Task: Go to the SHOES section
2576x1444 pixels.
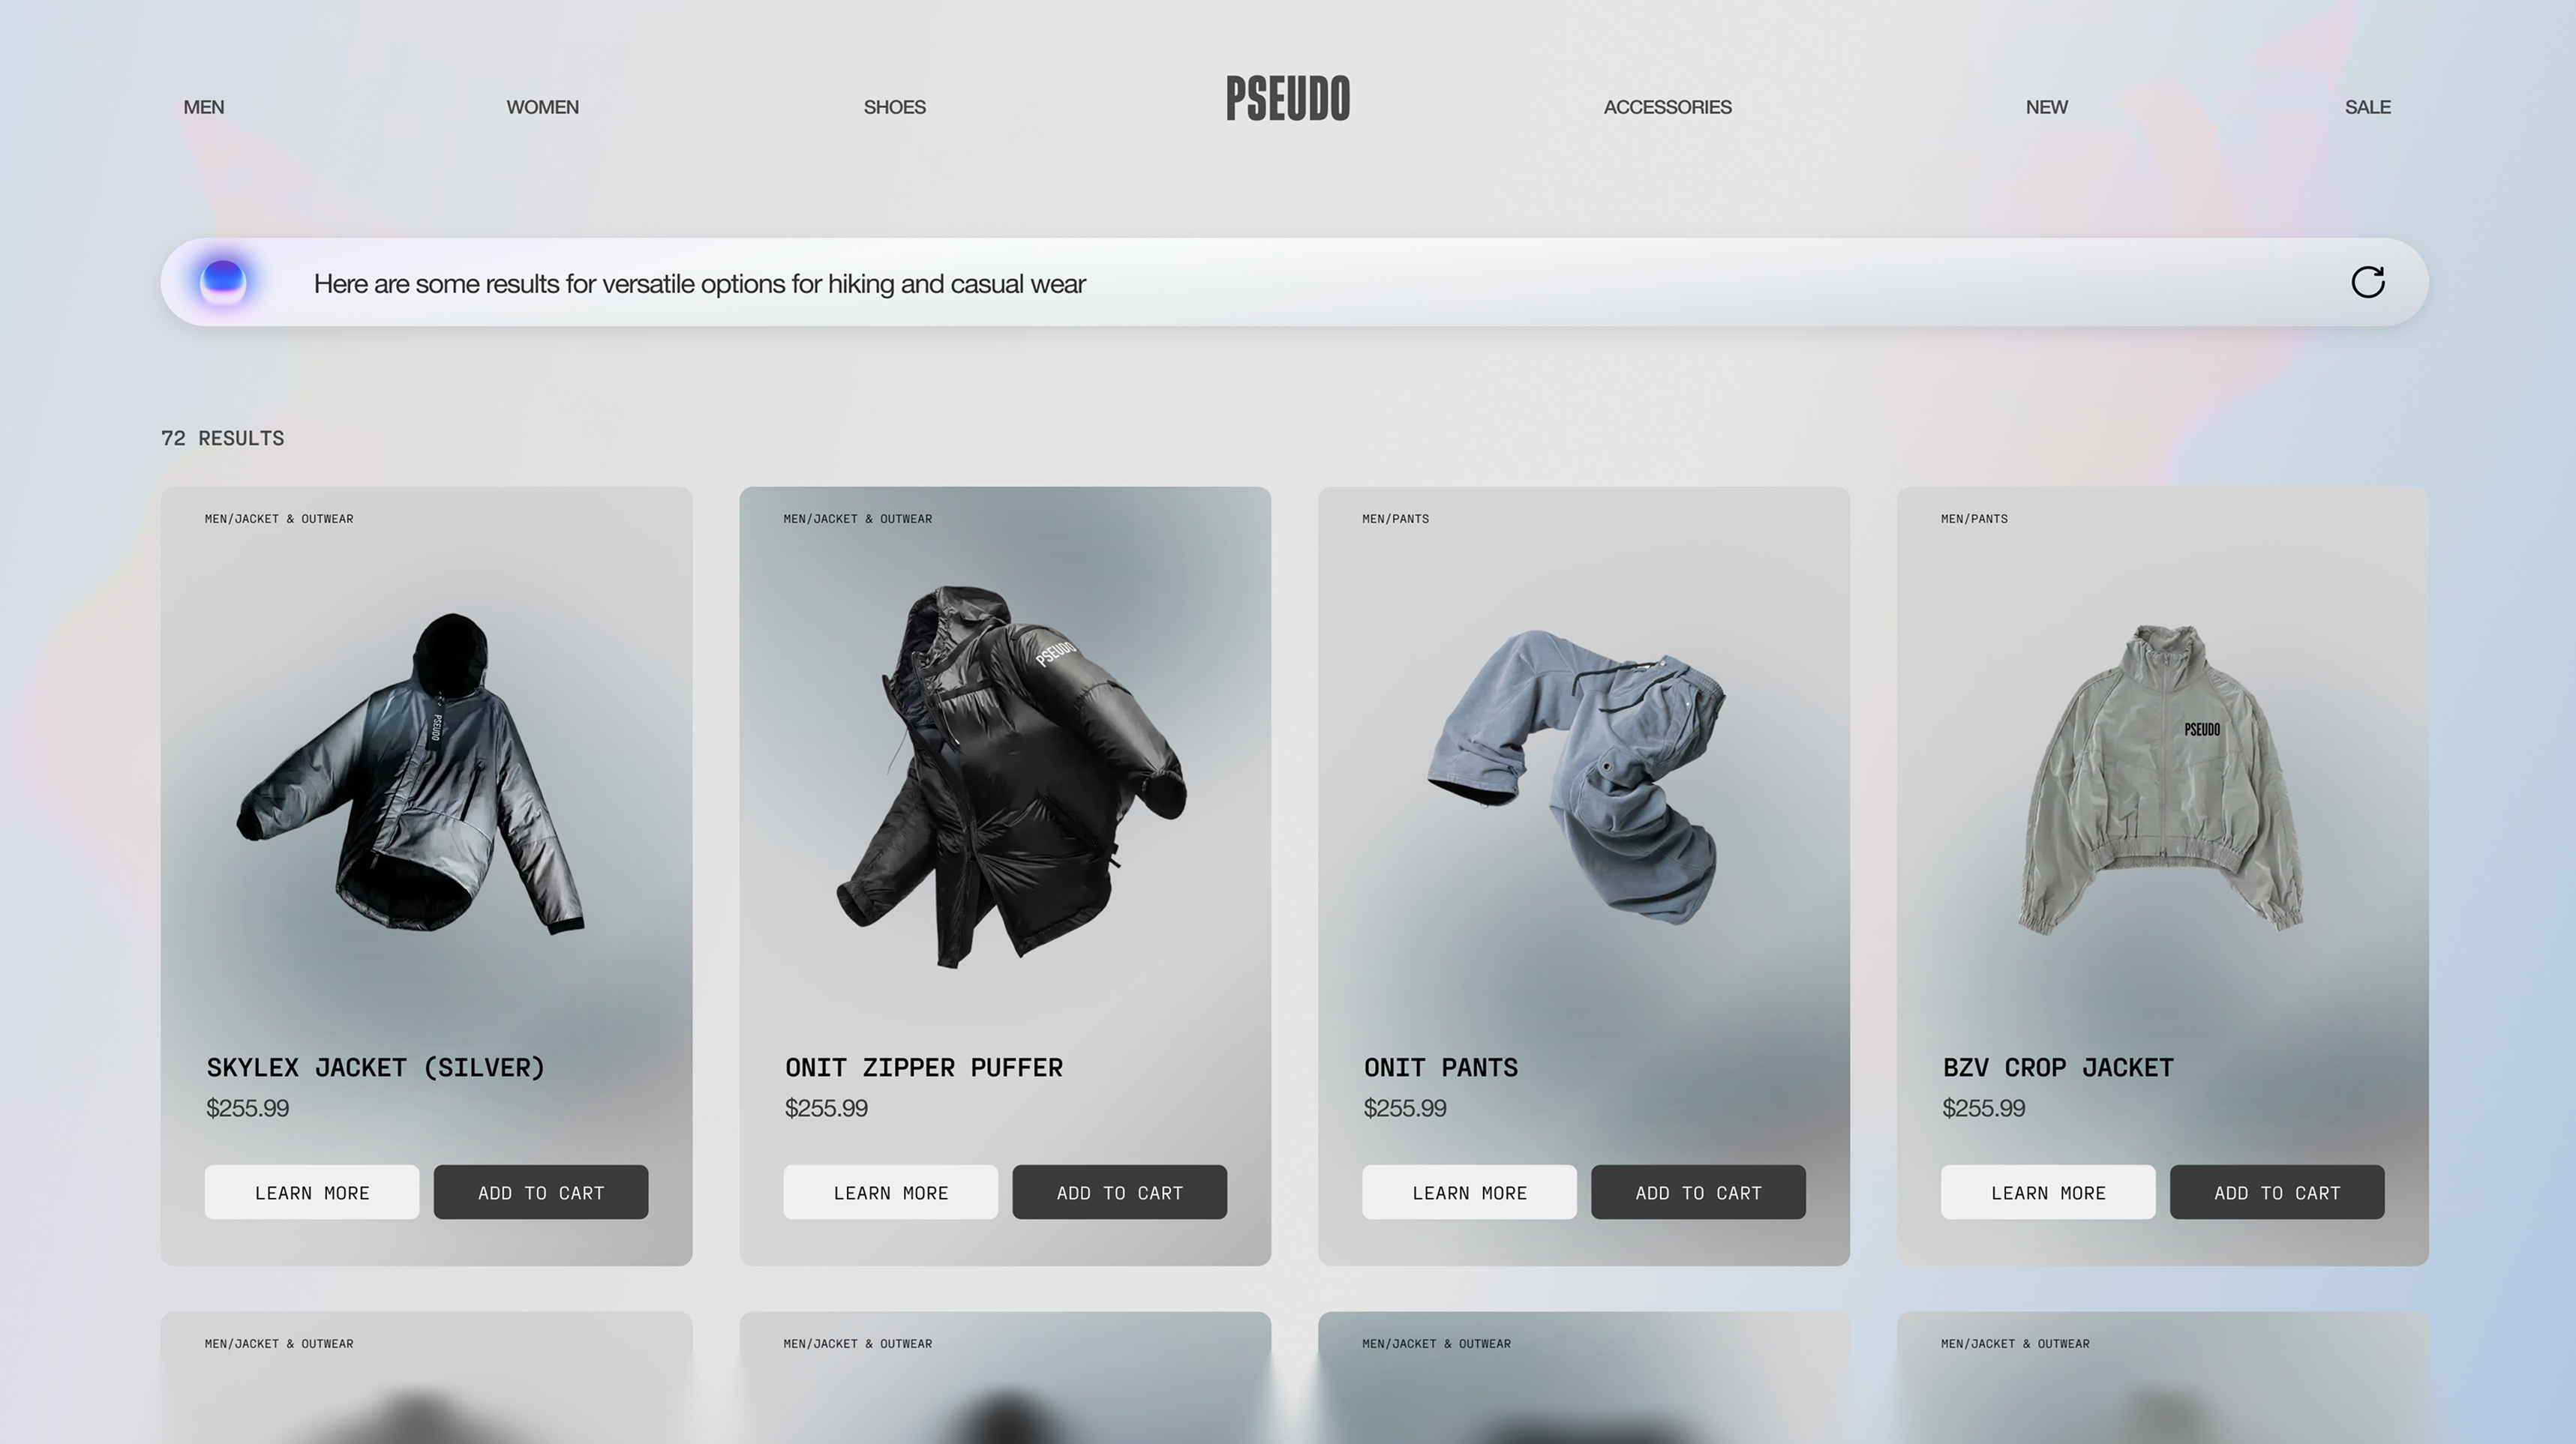Action: [x=894, y=107]
